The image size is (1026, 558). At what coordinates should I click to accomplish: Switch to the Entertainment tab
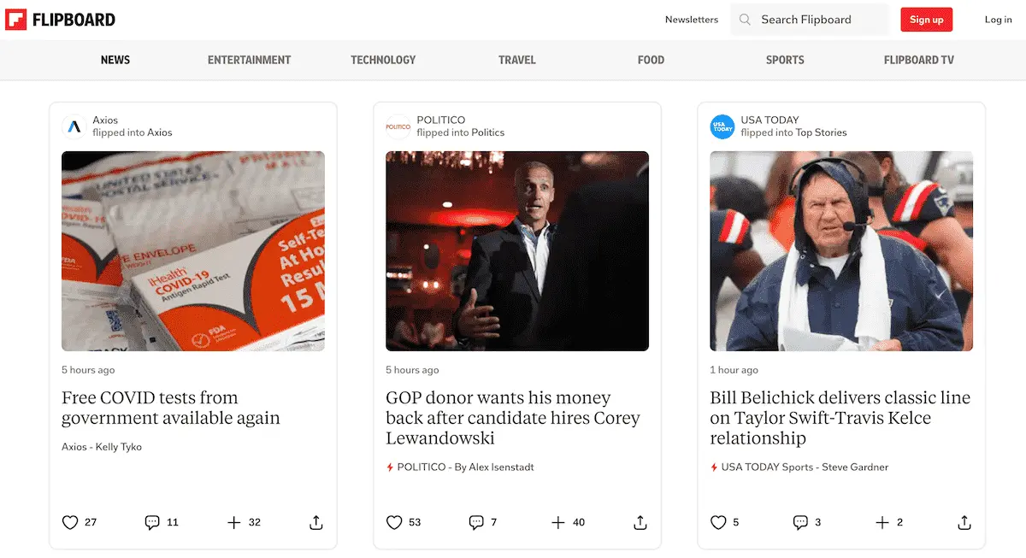click(249, 60)
